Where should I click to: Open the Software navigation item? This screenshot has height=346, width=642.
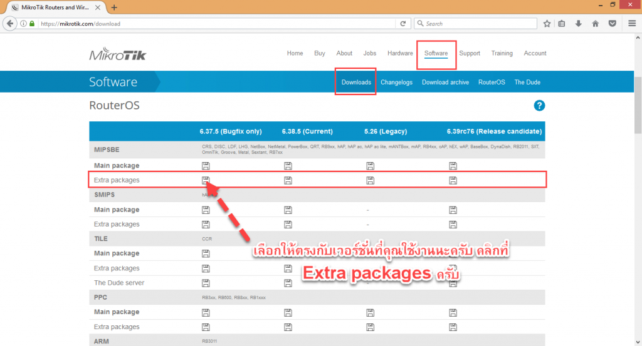[x=436, y=53]
